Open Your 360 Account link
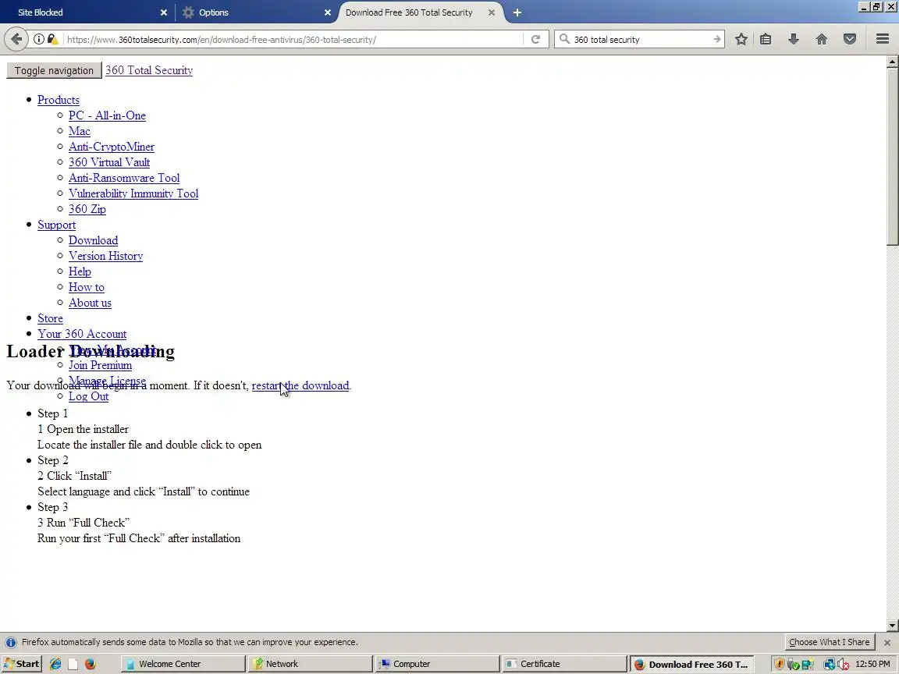The height and width of the screenshot is (674, 899). click(x=82, y=334)
